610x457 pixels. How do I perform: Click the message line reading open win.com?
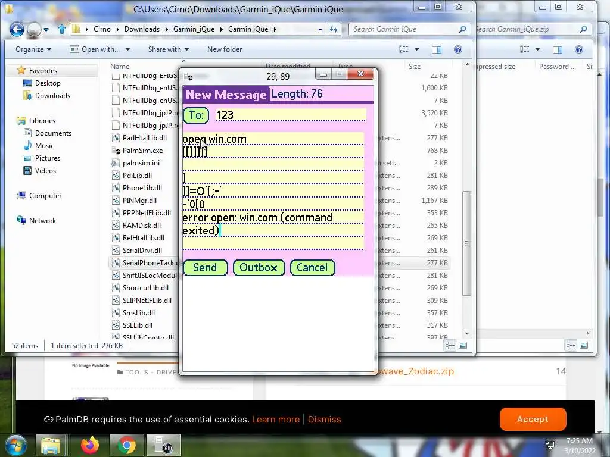point(273,139)
